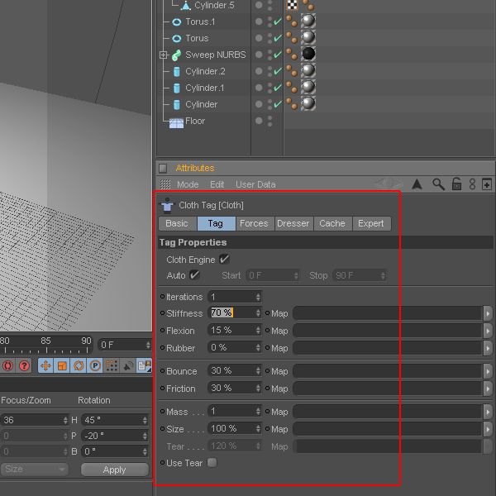The width and height of the screenshot is (496, 496).
Task: Click the Friction 30 % stepper arrows
Action: [258, 389]
